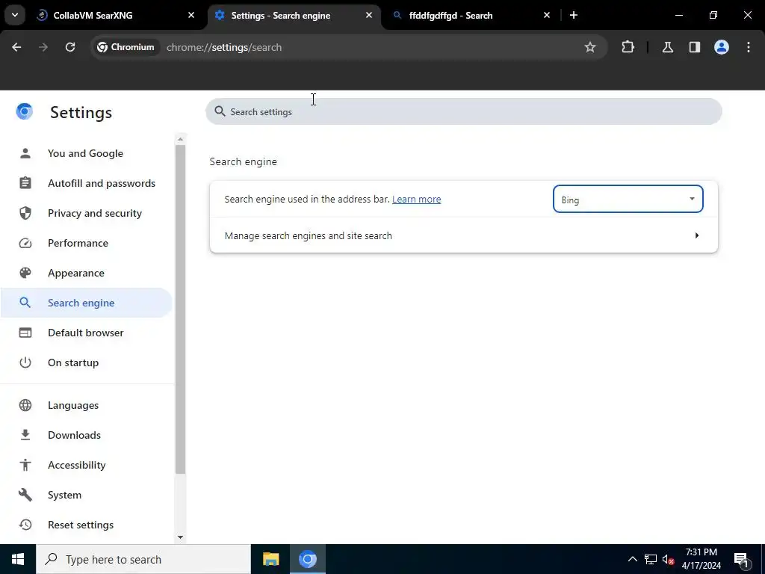Click the Chromium logo beside Settings
The image size is (765, 574).
click(25, 112)
